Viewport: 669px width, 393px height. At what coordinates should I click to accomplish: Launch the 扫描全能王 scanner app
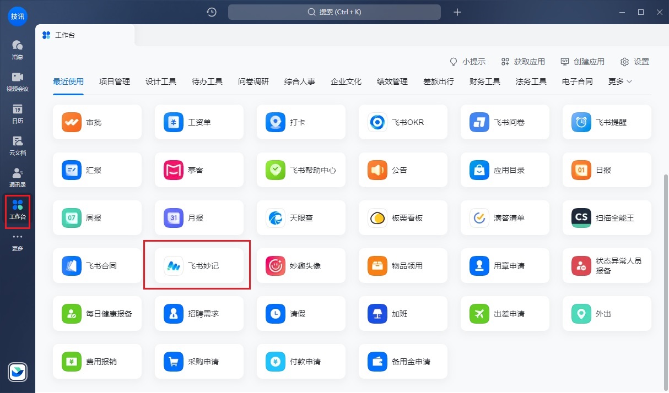607,217
